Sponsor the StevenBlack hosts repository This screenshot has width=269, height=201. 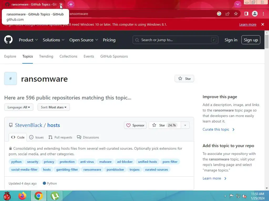click(135, 125)
